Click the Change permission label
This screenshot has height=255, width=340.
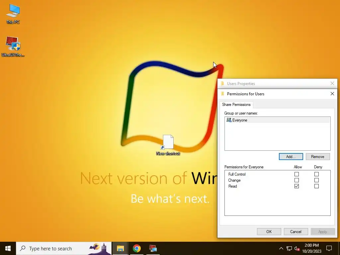(x=234, y=180)
